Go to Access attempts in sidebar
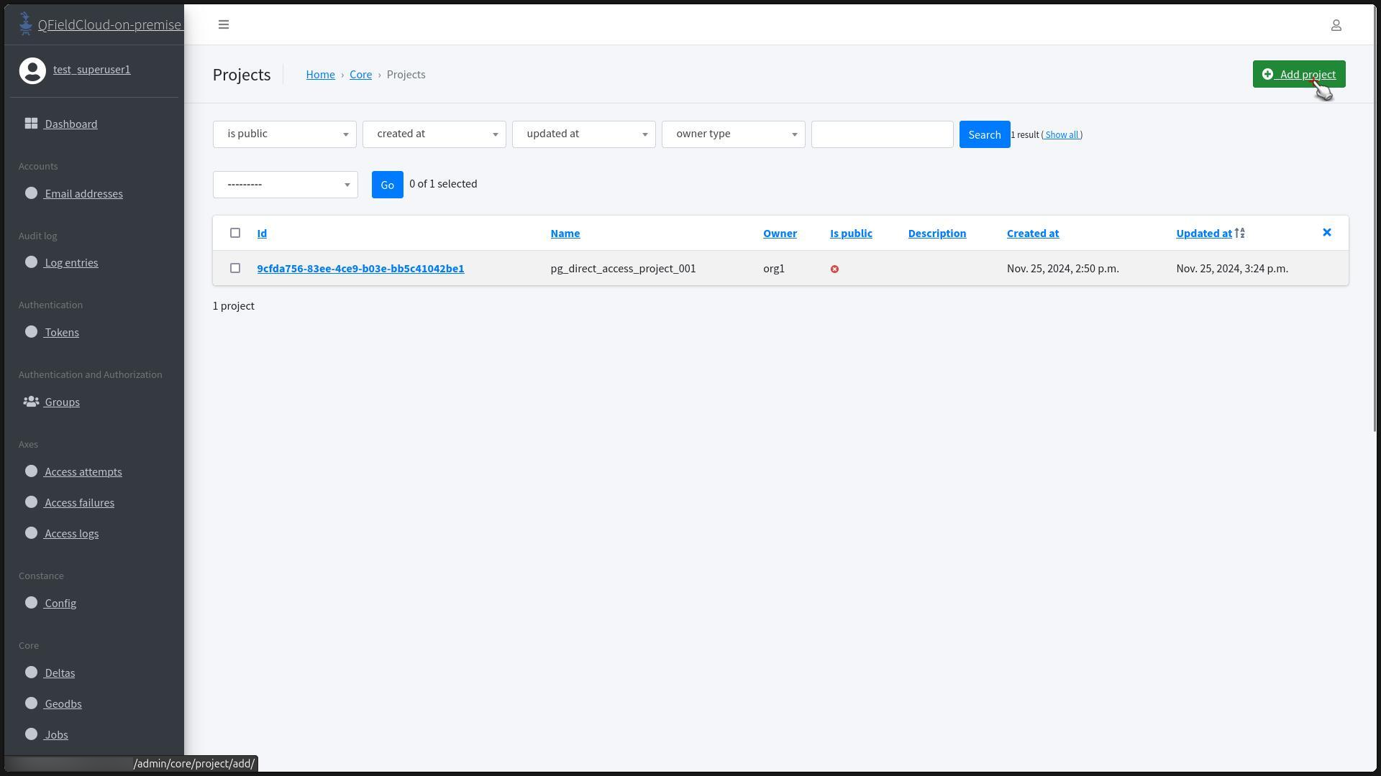The image size is (1381, 776). tap(83, 472)
